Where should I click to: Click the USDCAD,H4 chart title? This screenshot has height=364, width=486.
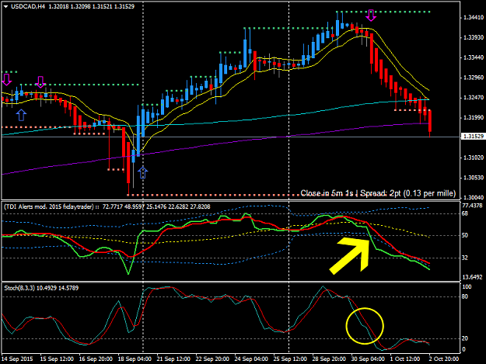point(28,6)
